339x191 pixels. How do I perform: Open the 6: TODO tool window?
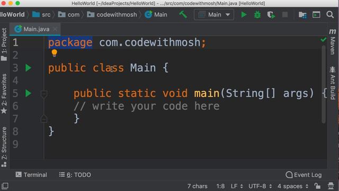(x=75, y=175)
